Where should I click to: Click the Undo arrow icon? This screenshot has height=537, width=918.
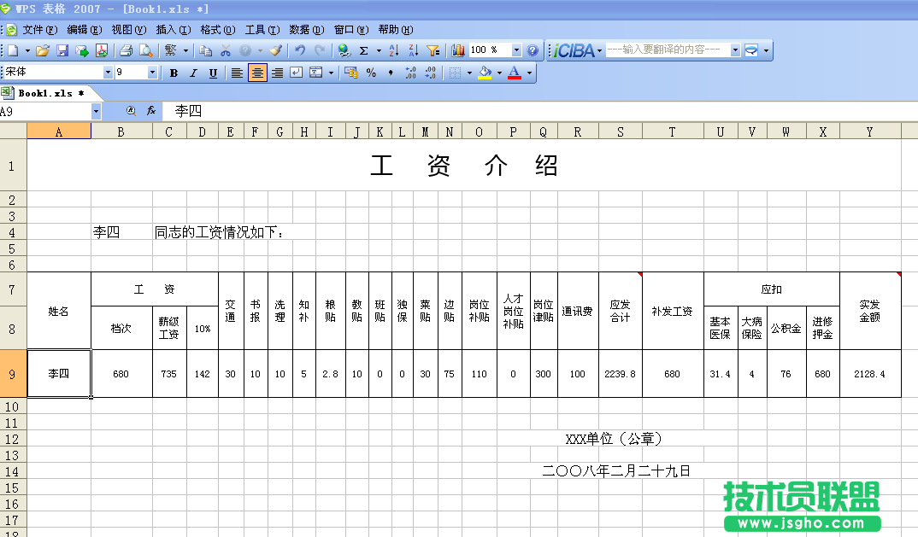[302, 50]
